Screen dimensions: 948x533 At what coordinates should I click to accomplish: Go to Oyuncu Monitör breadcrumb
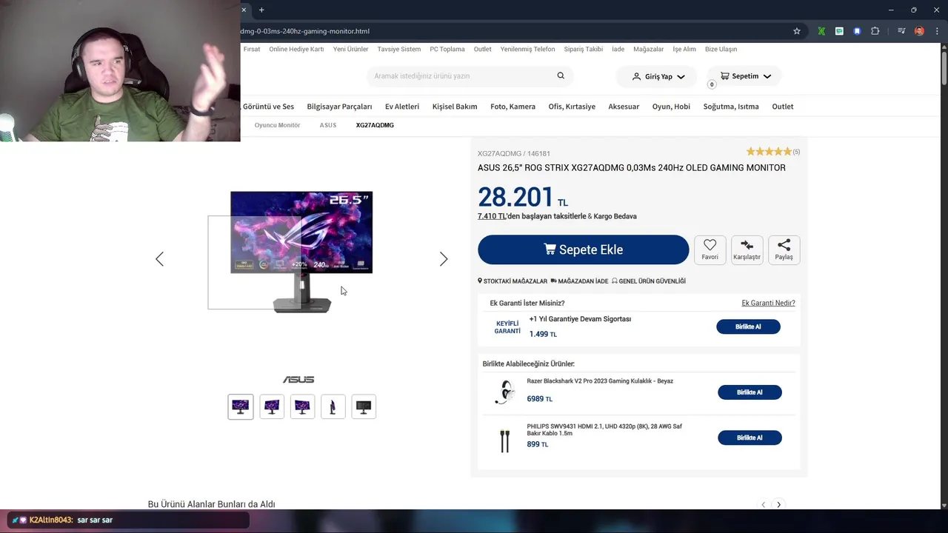277,125
